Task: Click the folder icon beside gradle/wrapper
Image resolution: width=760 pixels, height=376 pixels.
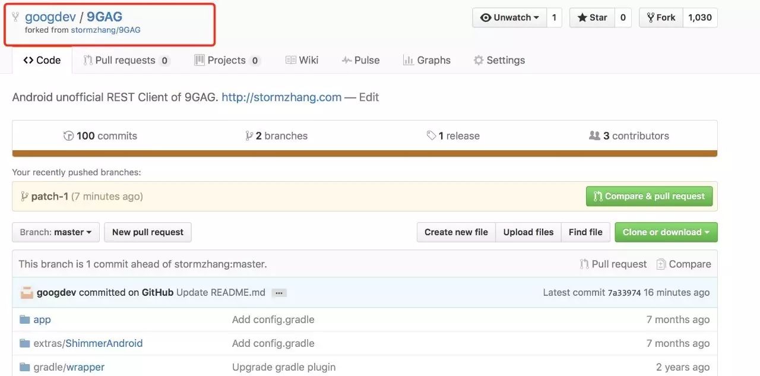Action: tap(24, 367)
